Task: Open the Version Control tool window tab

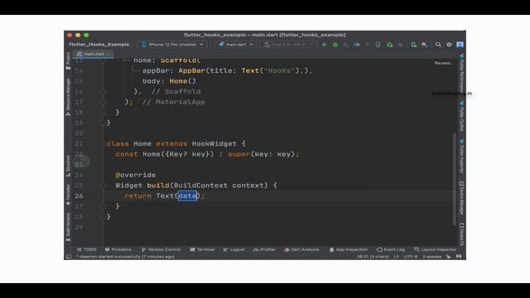Action: point(161,250)
